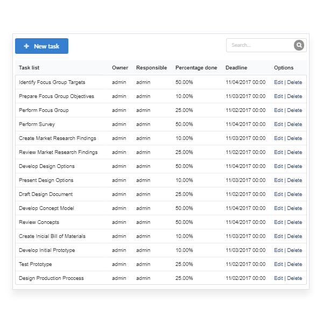Select the Design Production Proccess task name

click(51, 278)
